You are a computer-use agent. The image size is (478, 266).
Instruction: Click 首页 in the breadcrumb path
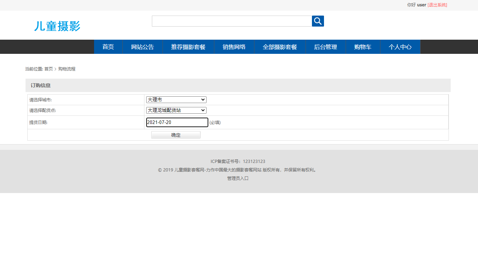pos(48,69)
